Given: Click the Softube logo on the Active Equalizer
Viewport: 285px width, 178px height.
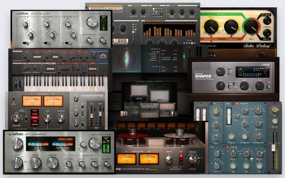Looking at the screenshot, I should (x=22, y=13).
